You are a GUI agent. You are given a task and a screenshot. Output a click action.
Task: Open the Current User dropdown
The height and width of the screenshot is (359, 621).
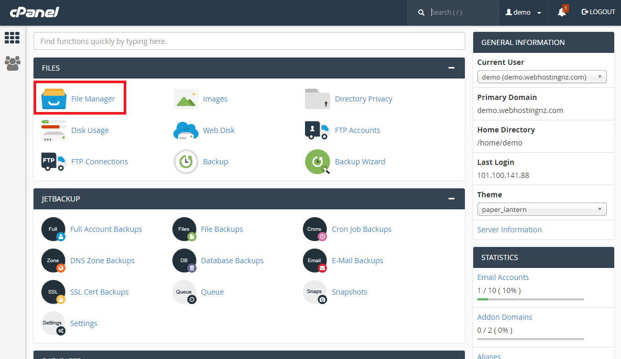pos(541,77)
